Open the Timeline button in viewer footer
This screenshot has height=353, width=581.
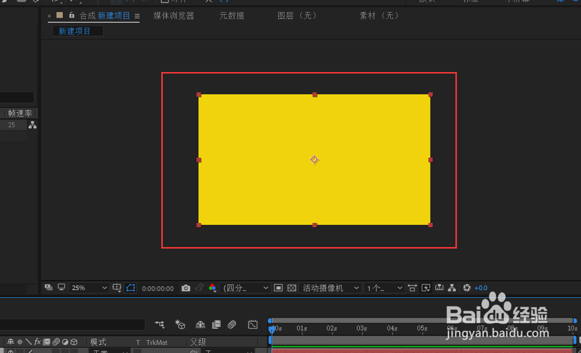(439, 287)
